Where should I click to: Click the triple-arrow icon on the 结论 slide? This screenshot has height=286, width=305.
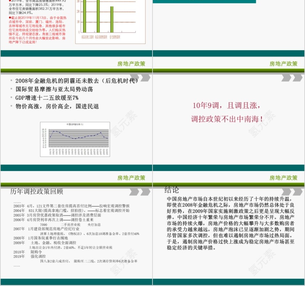point(290,191)
